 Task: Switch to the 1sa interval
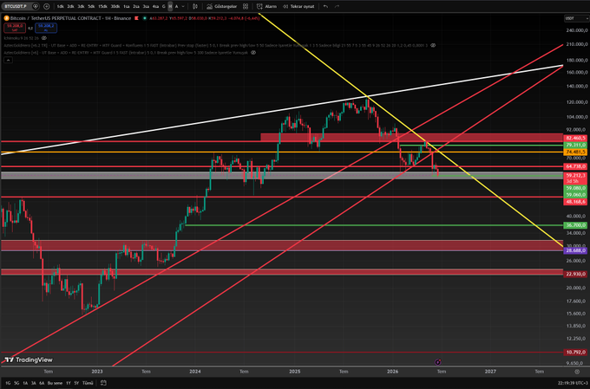[127, 6]
